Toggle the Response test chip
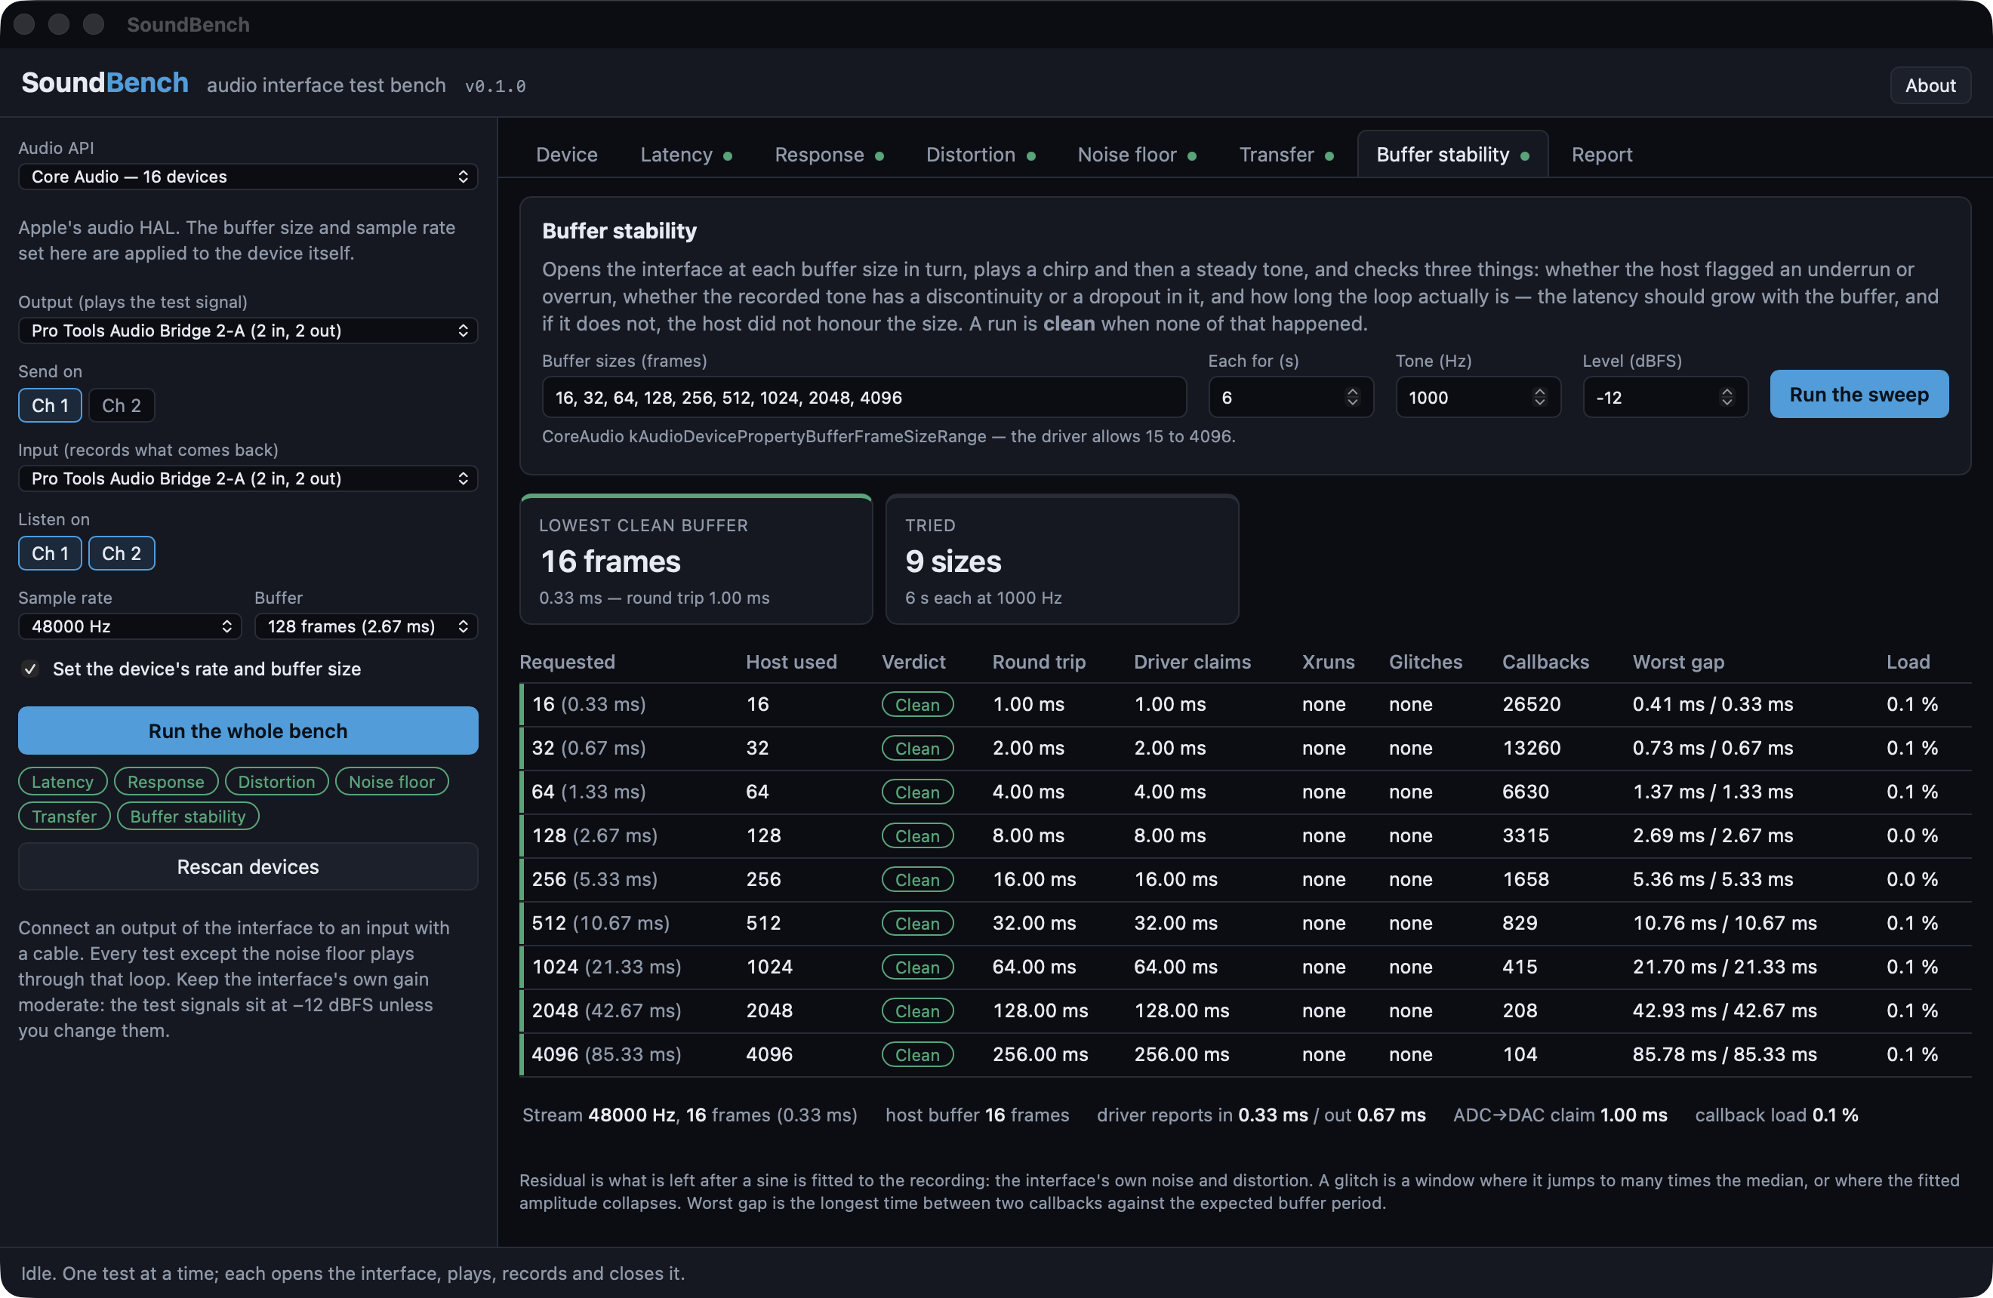 pyautogui.click(x=166, y=782)
